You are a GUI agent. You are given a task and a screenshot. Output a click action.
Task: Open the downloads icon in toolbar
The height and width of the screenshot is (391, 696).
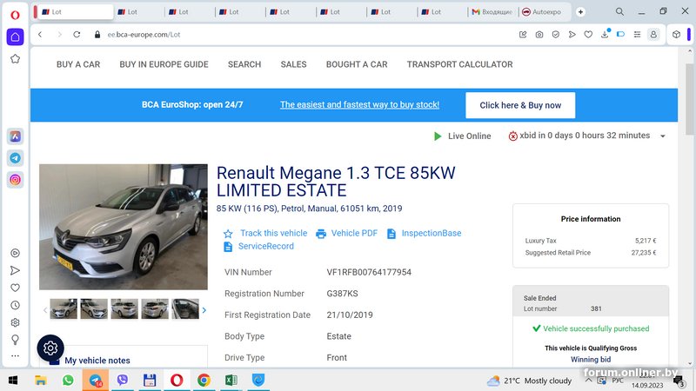click(605, 34)
